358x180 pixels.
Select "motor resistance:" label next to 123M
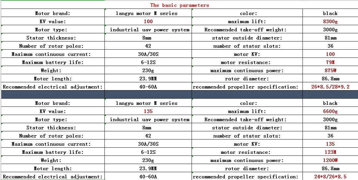coord(245,152)
